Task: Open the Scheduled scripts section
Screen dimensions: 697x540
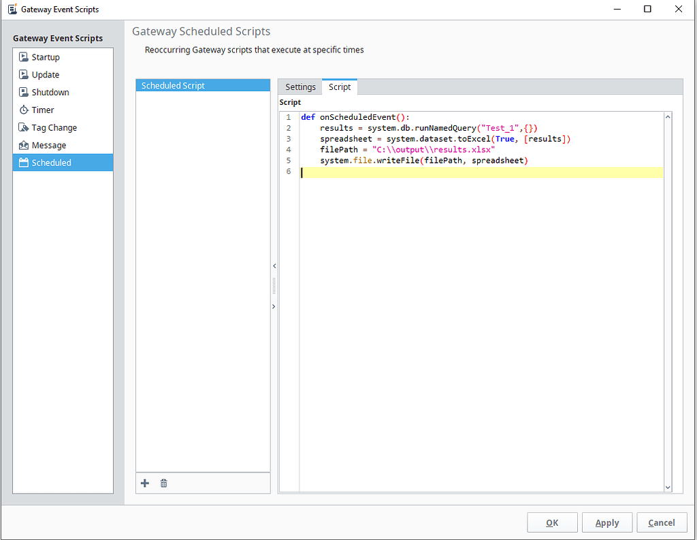Action: tap(63, 162)
